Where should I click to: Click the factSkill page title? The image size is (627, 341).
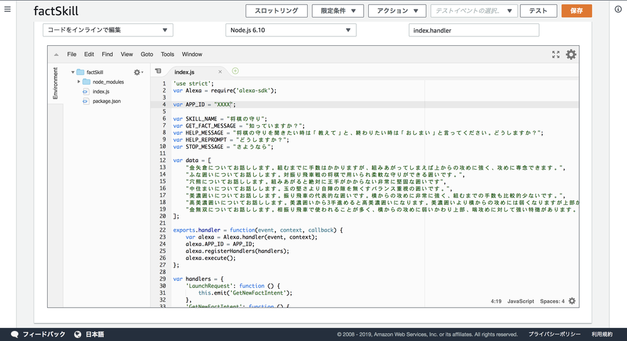pyautogui.click(x=56, y=11)
